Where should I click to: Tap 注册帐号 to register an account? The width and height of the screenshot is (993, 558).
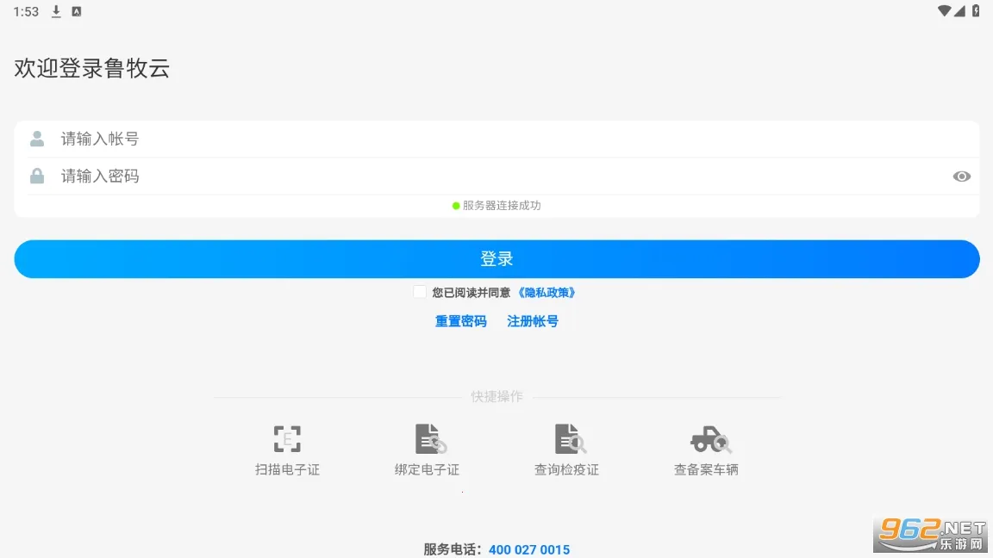533,321
